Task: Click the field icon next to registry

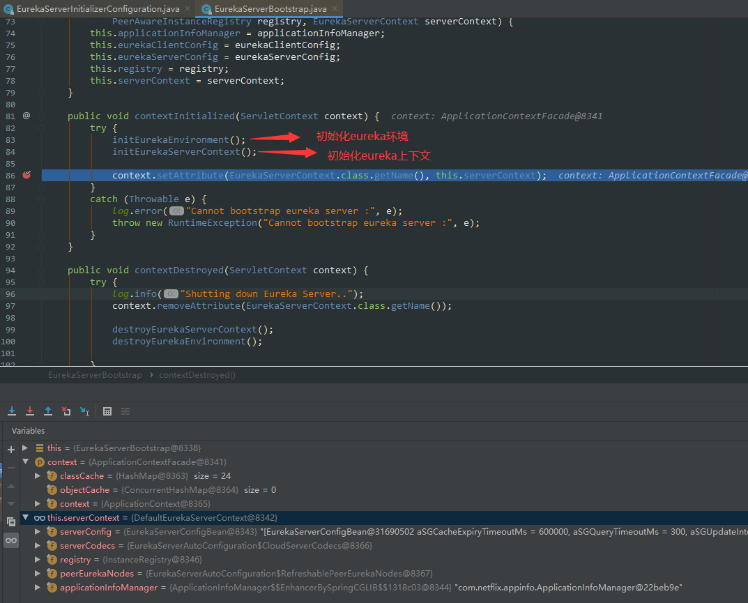Action: (52, 560)
